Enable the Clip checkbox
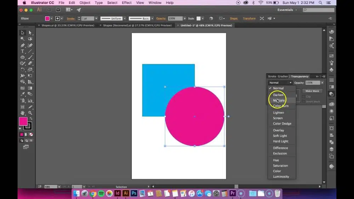This screenshot has width=354, height=199. pyautogui.click(x=303, y=96)
